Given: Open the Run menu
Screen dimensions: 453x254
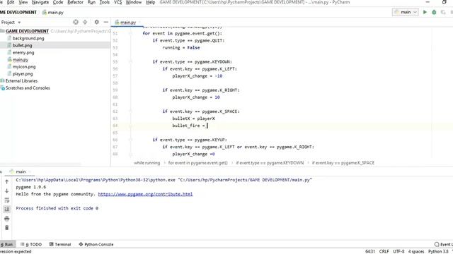Looking at the screenshot, I should click(91, 2).
